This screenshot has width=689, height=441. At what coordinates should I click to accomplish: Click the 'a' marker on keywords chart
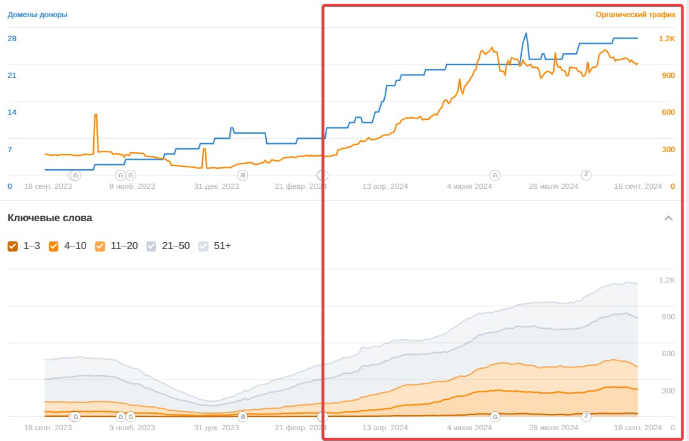241,416
